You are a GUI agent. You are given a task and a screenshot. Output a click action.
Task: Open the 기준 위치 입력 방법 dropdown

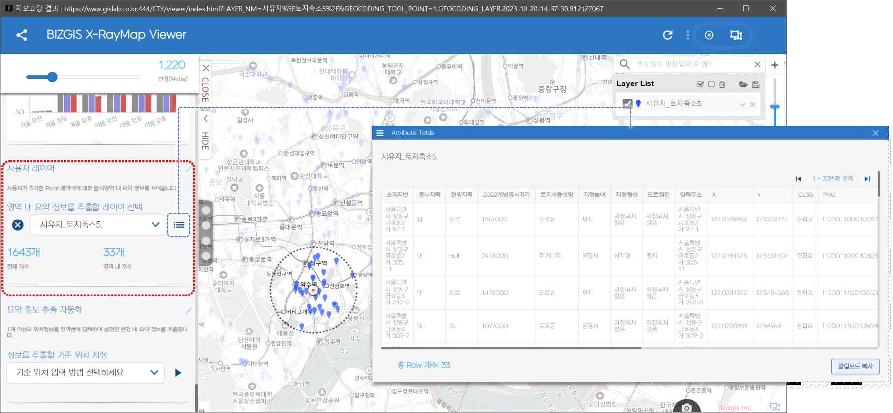pyautogui.click(x=86, y=373)
